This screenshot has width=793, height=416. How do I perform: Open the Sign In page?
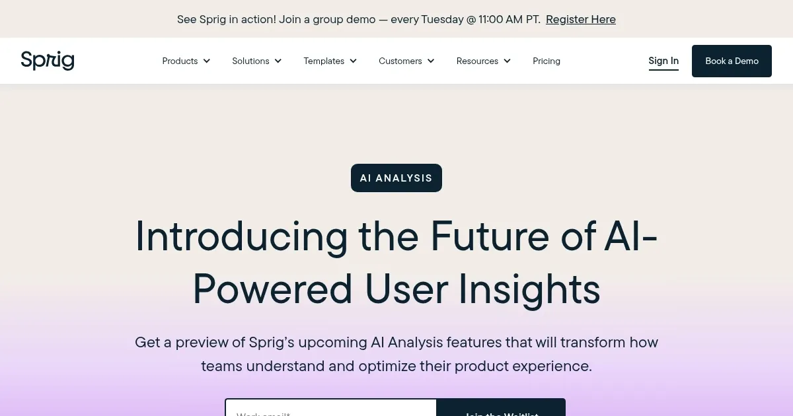663,61
